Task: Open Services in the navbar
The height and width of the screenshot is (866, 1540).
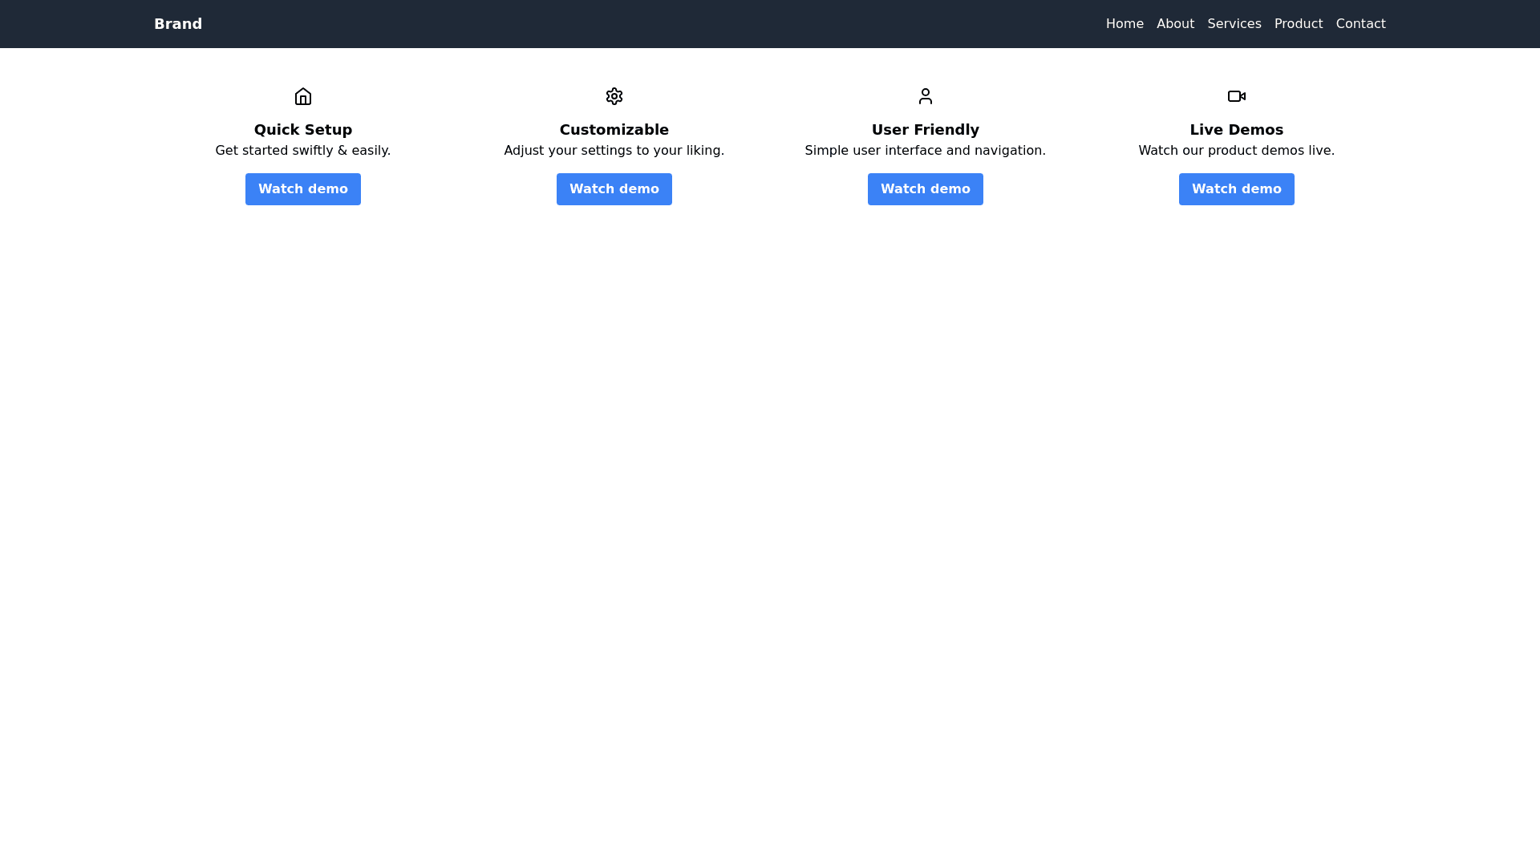Action: pos(1234,24)
